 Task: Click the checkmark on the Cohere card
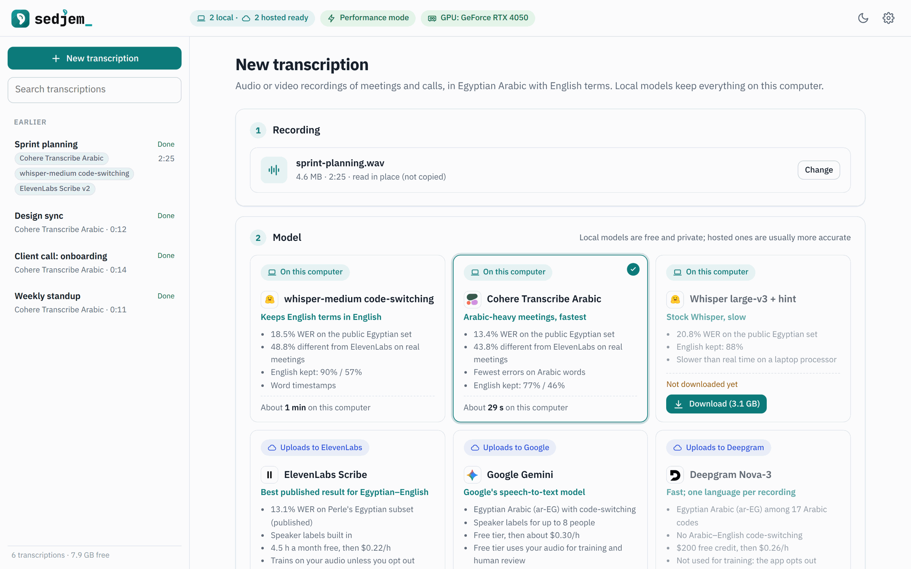633,269
